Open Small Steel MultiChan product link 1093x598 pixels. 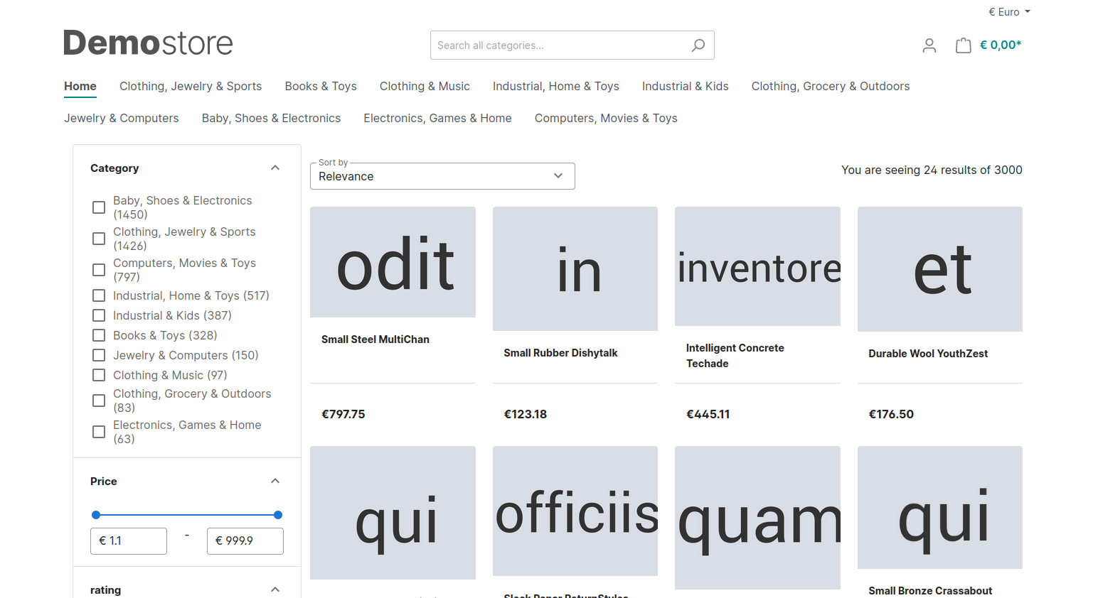(x=375, y=339)
